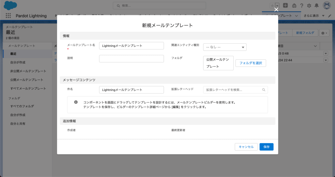Click the 公開メールテンプレート folder value box
The width and height of the screenshot is (335, 177).
pos(218,63)
